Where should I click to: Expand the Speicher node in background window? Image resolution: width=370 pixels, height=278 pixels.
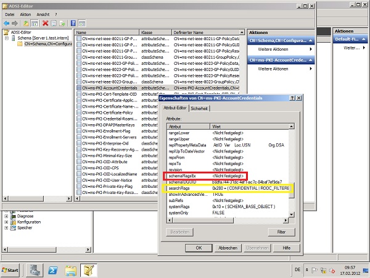point(6,228)
